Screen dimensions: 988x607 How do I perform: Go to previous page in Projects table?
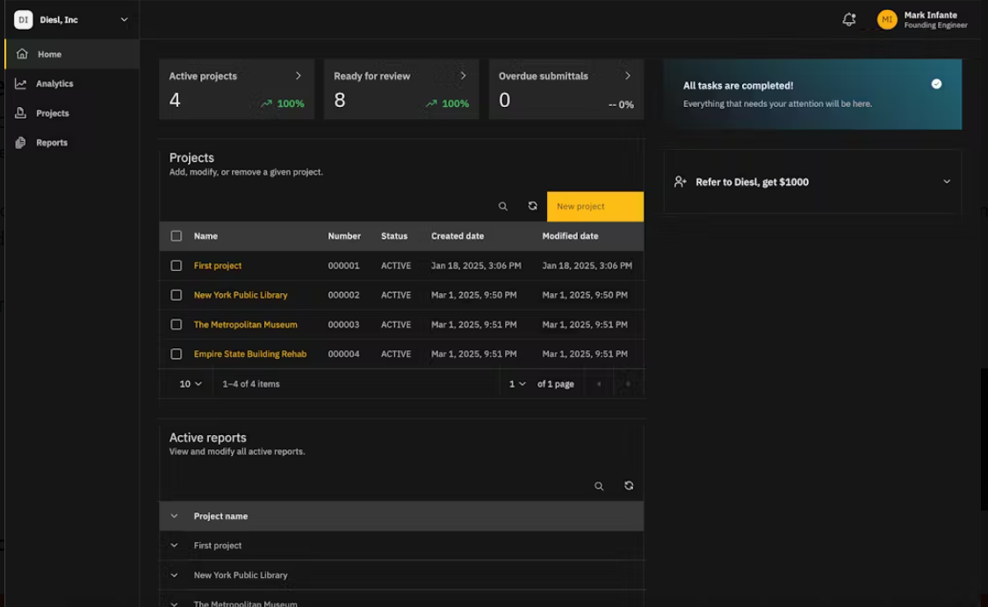599,384
